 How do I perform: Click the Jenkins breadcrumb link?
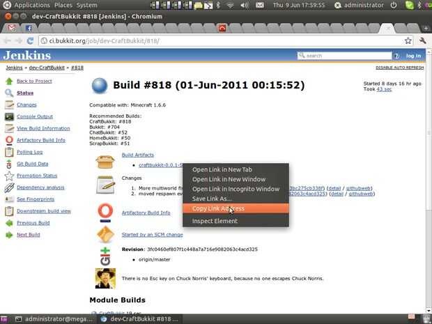click(x=14, y=68)
